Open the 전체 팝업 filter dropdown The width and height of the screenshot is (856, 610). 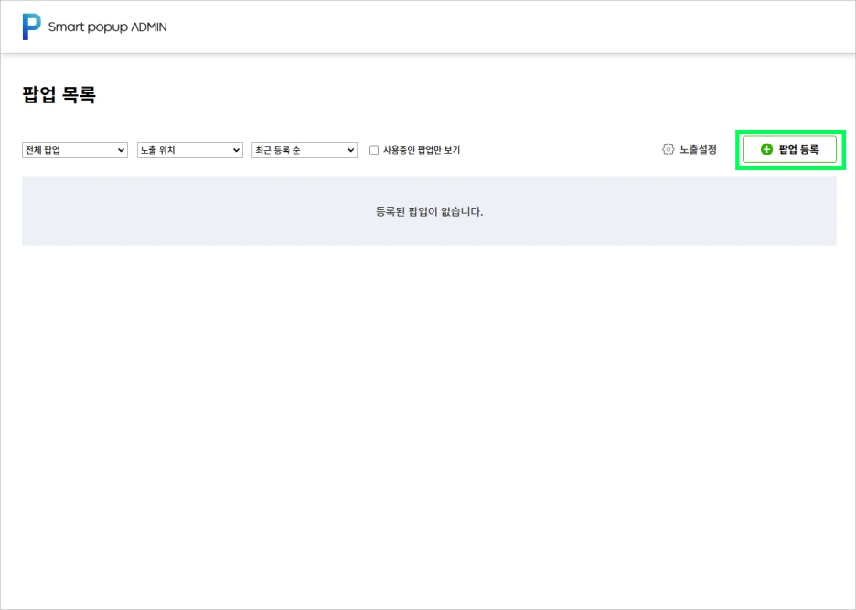point(74,149)
